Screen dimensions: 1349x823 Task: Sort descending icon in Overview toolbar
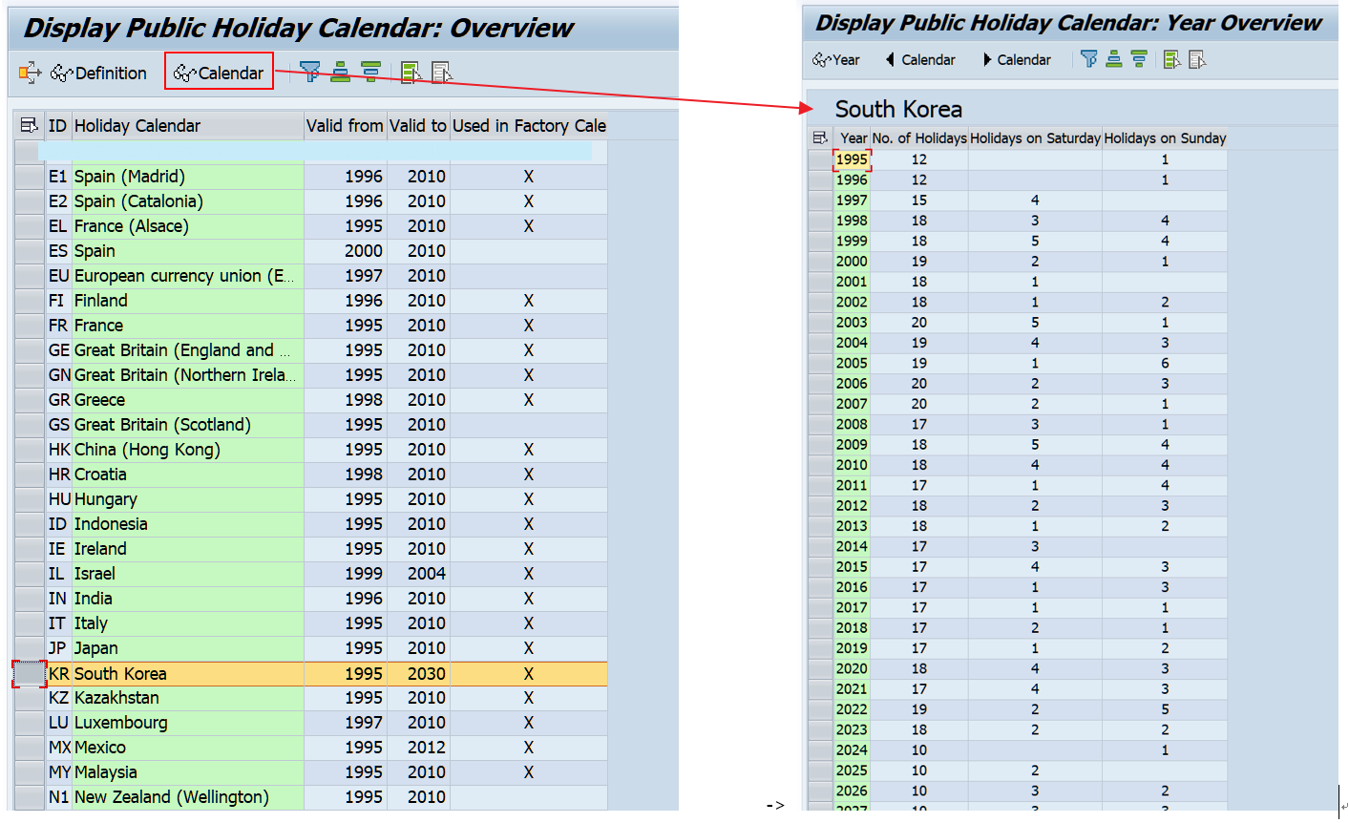pos(370,73)
